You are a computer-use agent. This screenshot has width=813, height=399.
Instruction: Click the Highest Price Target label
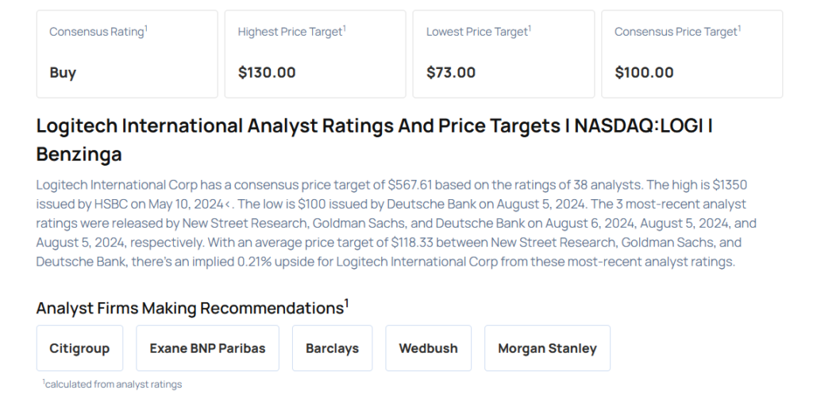[x=290, y=32]
